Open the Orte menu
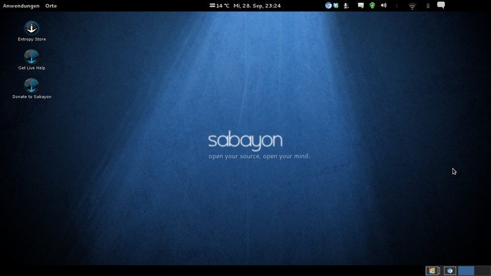 (51, 6)
